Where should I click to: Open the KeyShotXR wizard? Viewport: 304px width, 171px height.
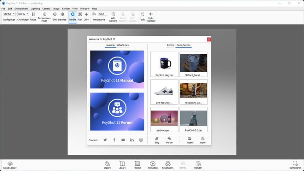click(168, 165)
